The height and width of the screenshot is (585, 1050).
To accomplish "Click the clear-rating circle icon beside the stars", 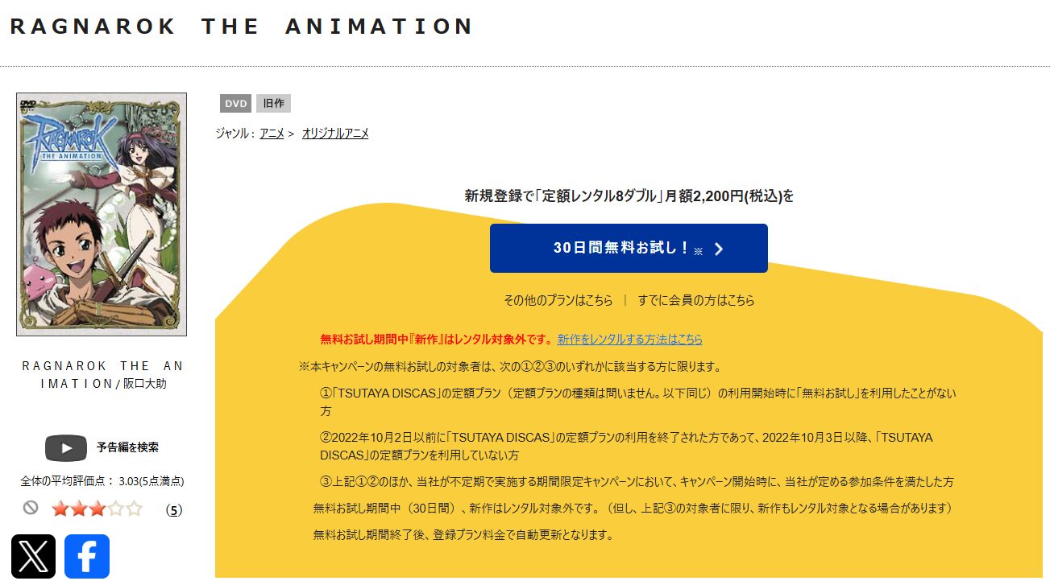I will [x=31, y=508].
